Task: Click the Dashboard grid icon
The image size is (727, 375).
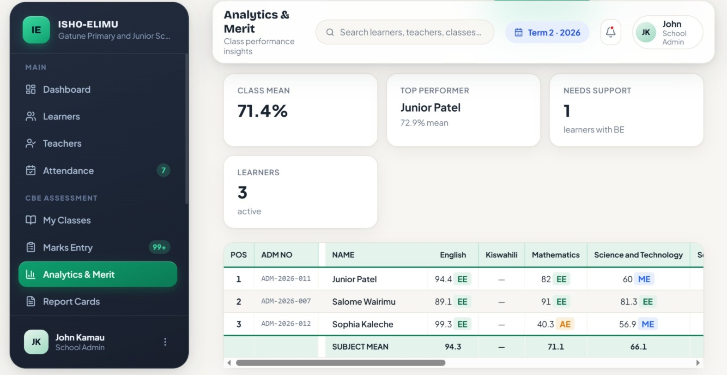Action: coord(30,89)
